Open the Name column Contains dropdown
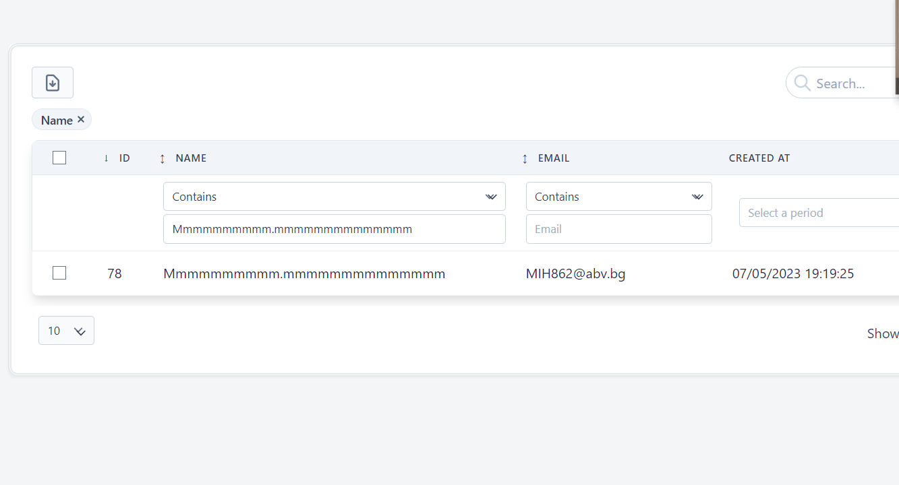This screenshot has width=899, height=485. [x=334, y=197]
